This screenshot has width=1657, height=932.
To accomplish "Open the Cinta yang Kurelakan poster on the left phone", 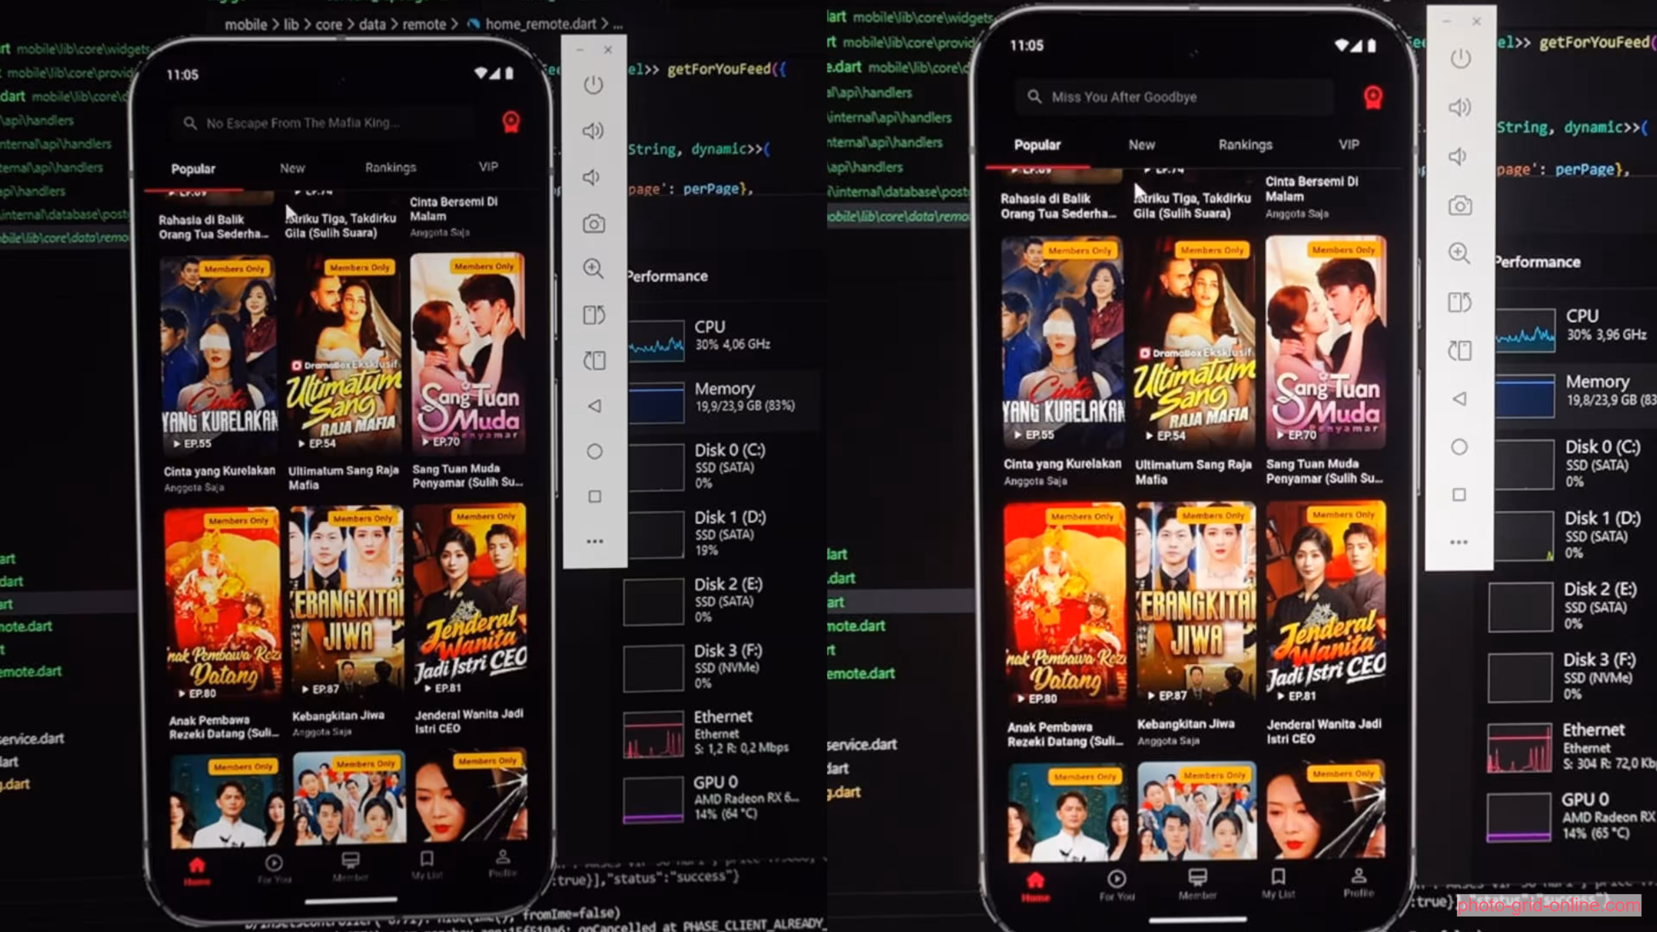I will pos(219,355).
